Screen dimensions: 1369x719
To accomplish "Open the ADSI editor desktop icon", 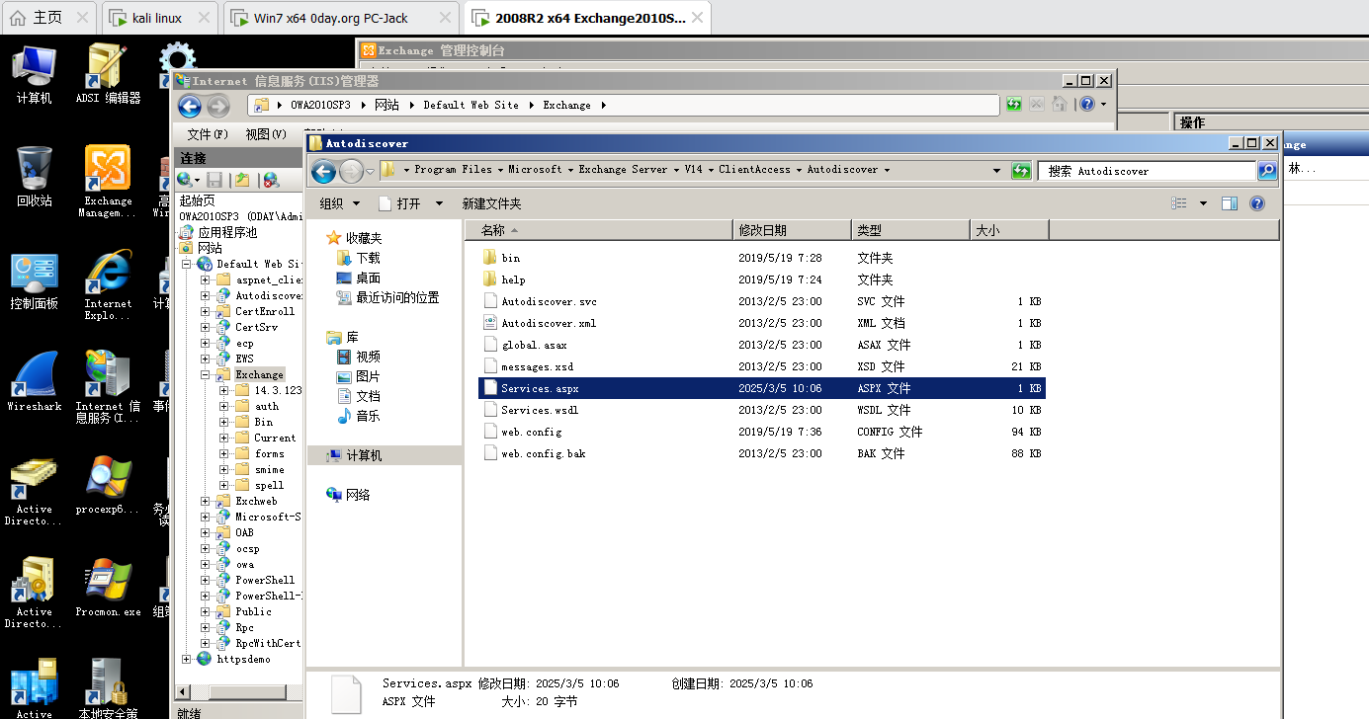I will point(108,74).
